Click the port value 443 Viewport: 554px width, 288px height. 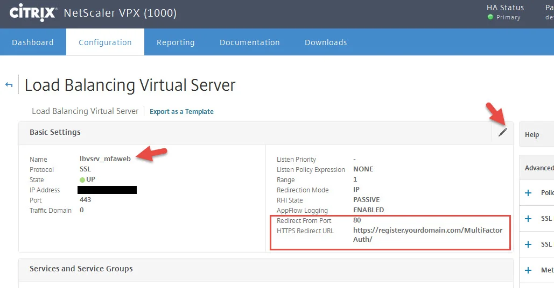(85, 199)
